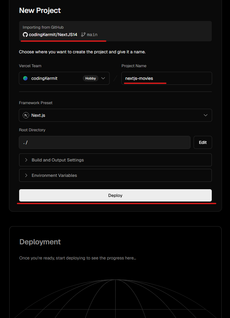Click Edit button for Root Directory
Image resolution: width=230 pixels, height=318 pixels.
[x=203, y=142]
